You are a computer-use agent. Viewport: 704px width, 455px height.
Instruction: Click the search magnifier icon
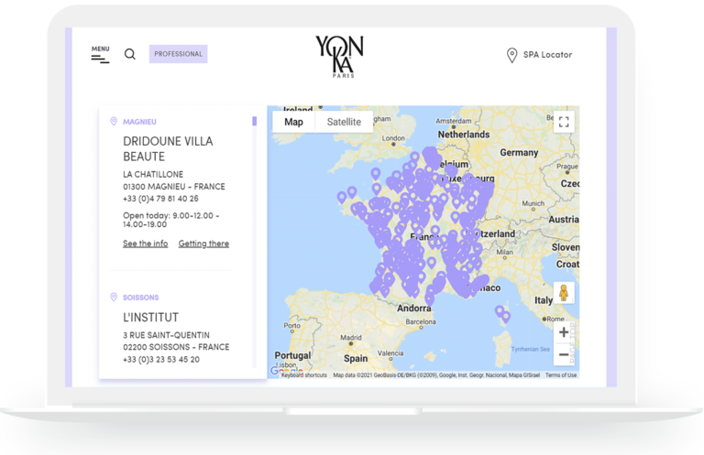click(130, 54)
